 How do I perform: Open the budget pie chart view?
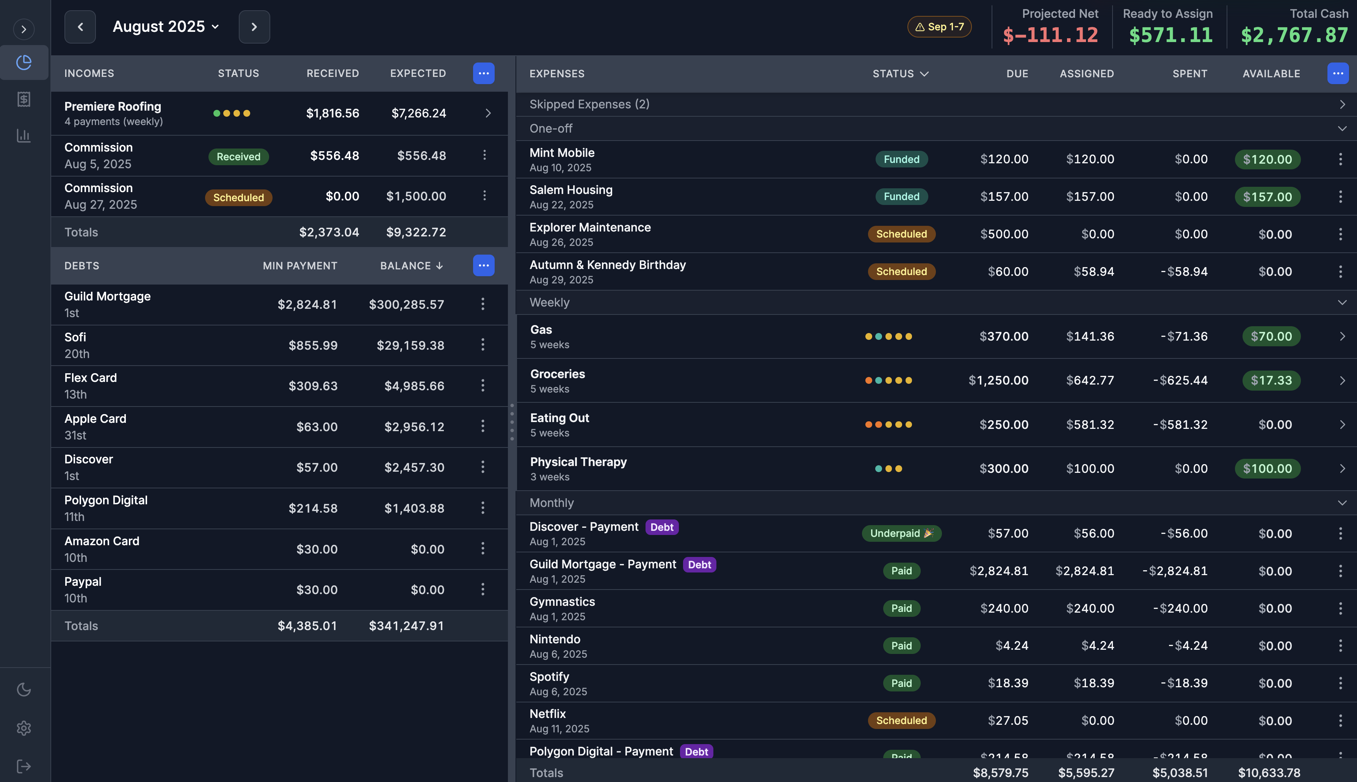point(24,62)
